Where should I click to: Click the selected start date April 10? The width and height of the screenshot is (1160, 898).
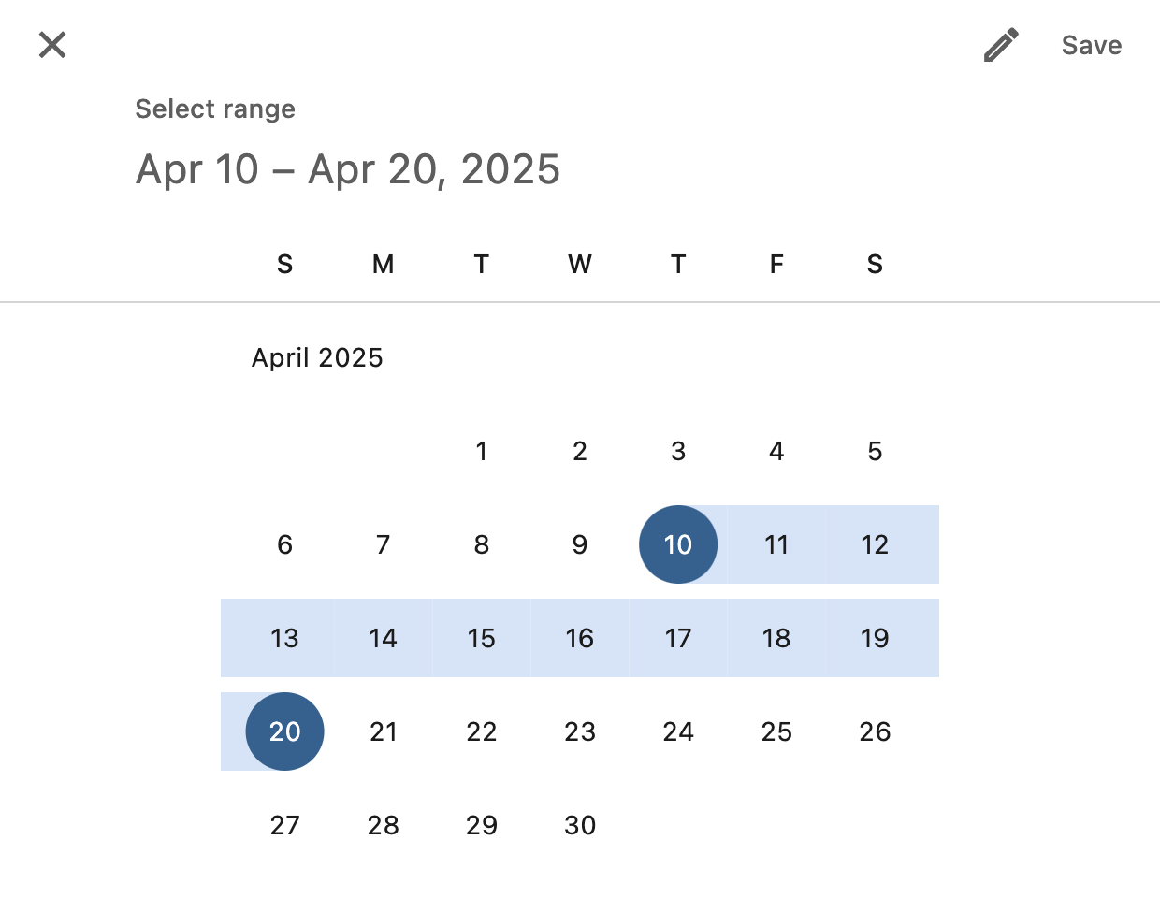coord(678,544)
